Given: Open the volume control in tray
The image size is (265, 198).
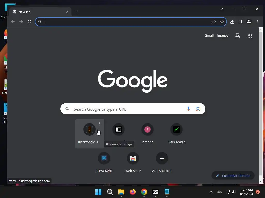Looking at the screenshot, I should pyautogui.click(x=234, y=192).
